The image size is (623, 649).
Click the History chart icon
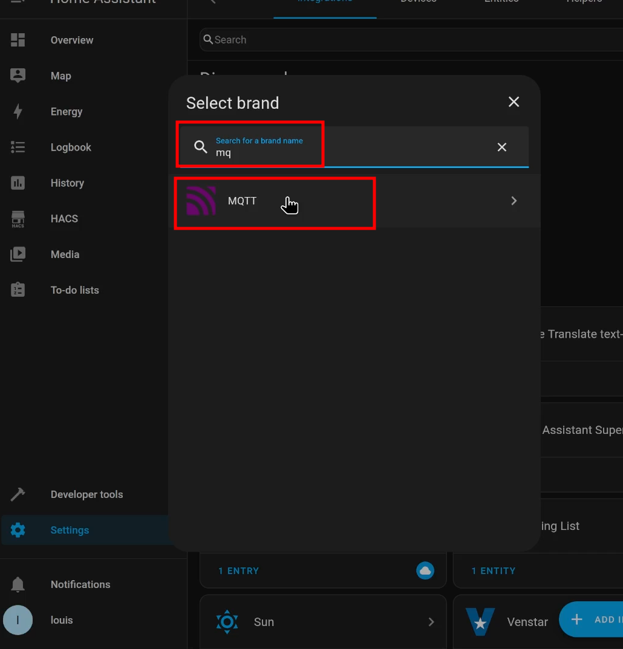click(x=18, y=183)
